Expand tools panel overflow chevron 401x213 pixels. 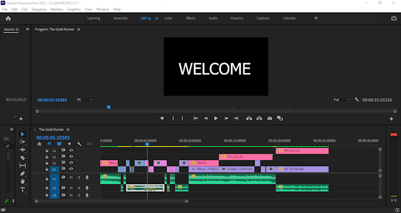coord(12,129)
